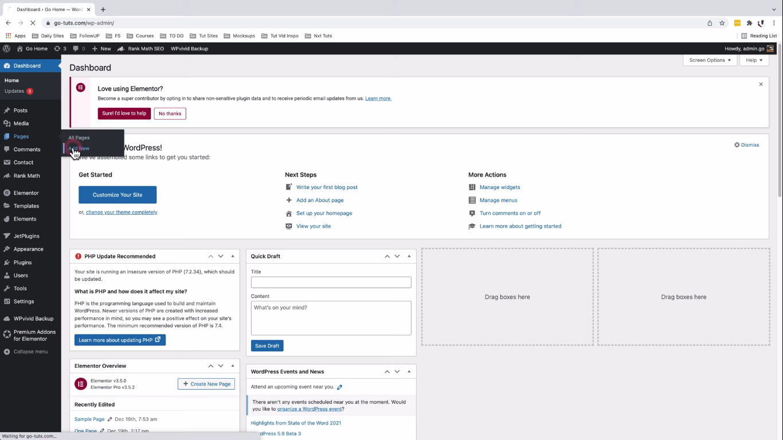Open Go Home site link in admin bar
The width and height of the screenshot is (783, 440).
point(32,49)
